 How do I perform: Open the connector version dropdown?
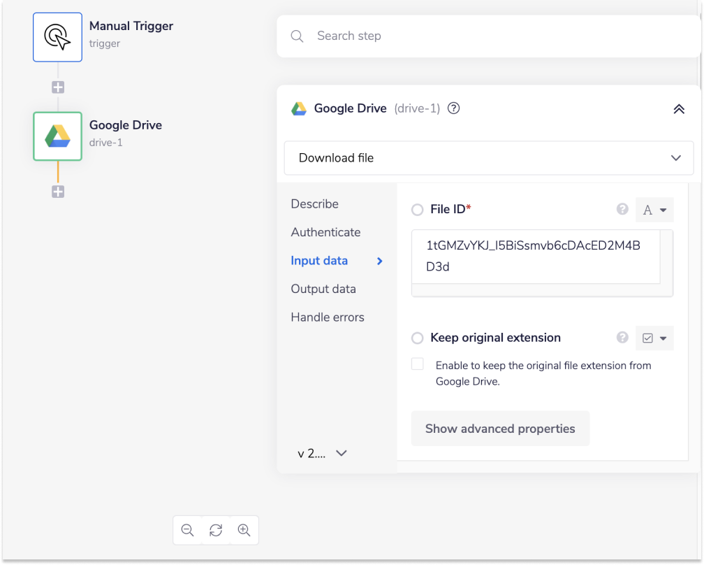coord(322,453)
